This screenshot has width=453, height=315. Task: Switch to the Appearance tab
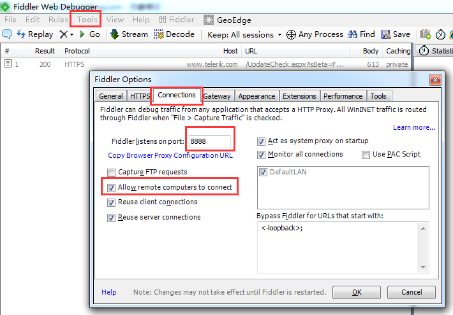(x=256, y=96)
